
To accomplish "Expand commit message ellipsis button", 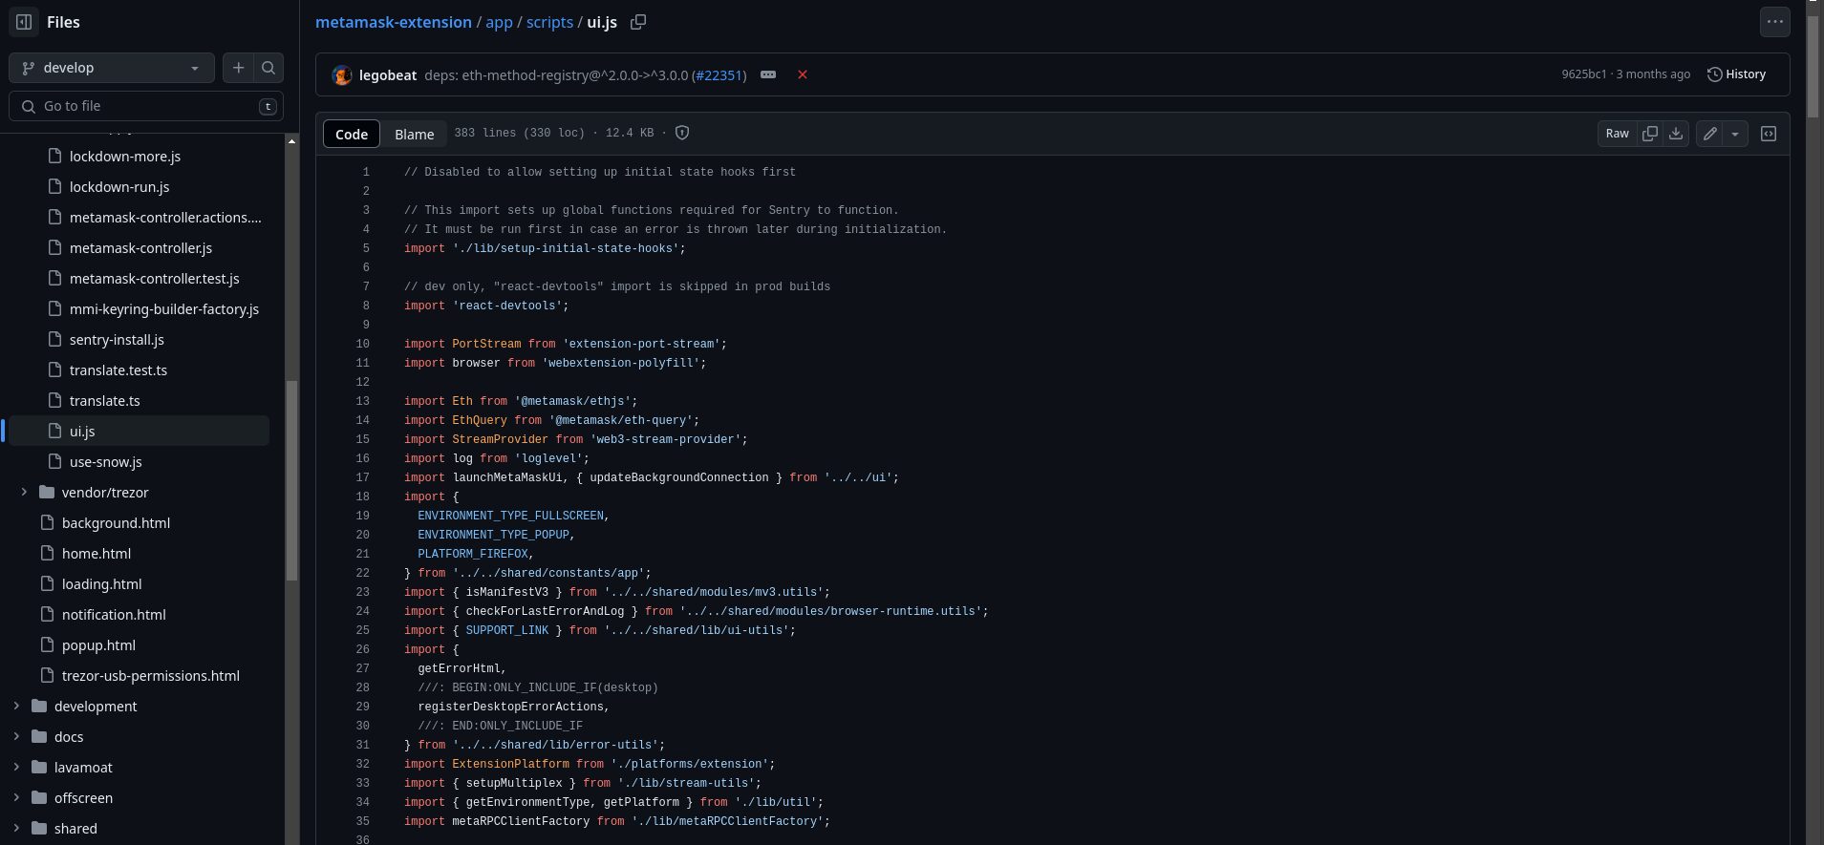I will click(x=768, y=74).
